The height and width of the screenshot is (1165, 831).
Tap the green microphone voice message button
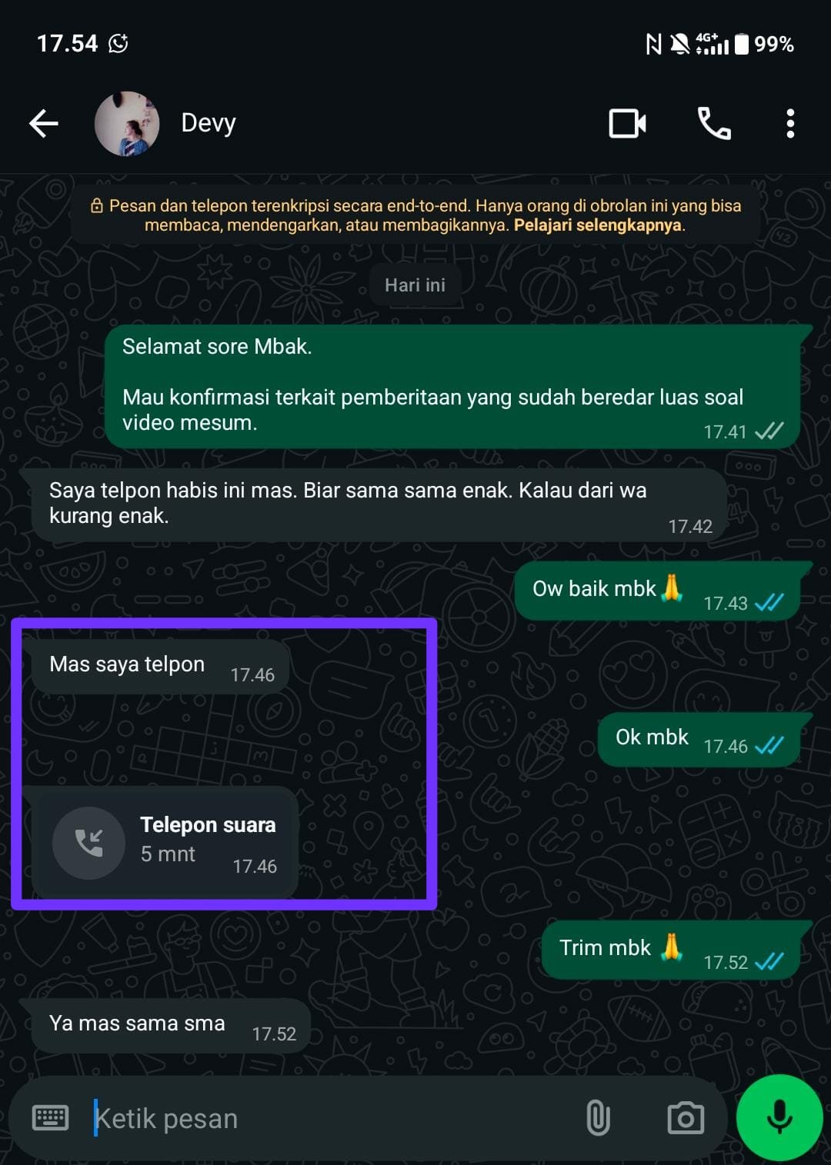click(779, 1117)
